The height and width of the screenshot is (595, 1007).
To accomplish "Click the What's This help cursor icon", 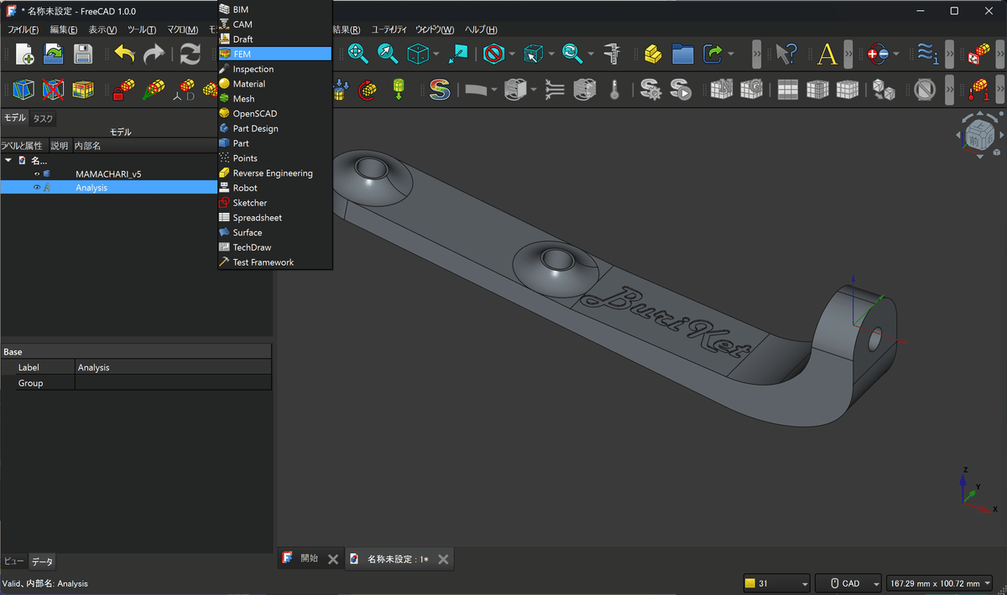I will (785, 54).
